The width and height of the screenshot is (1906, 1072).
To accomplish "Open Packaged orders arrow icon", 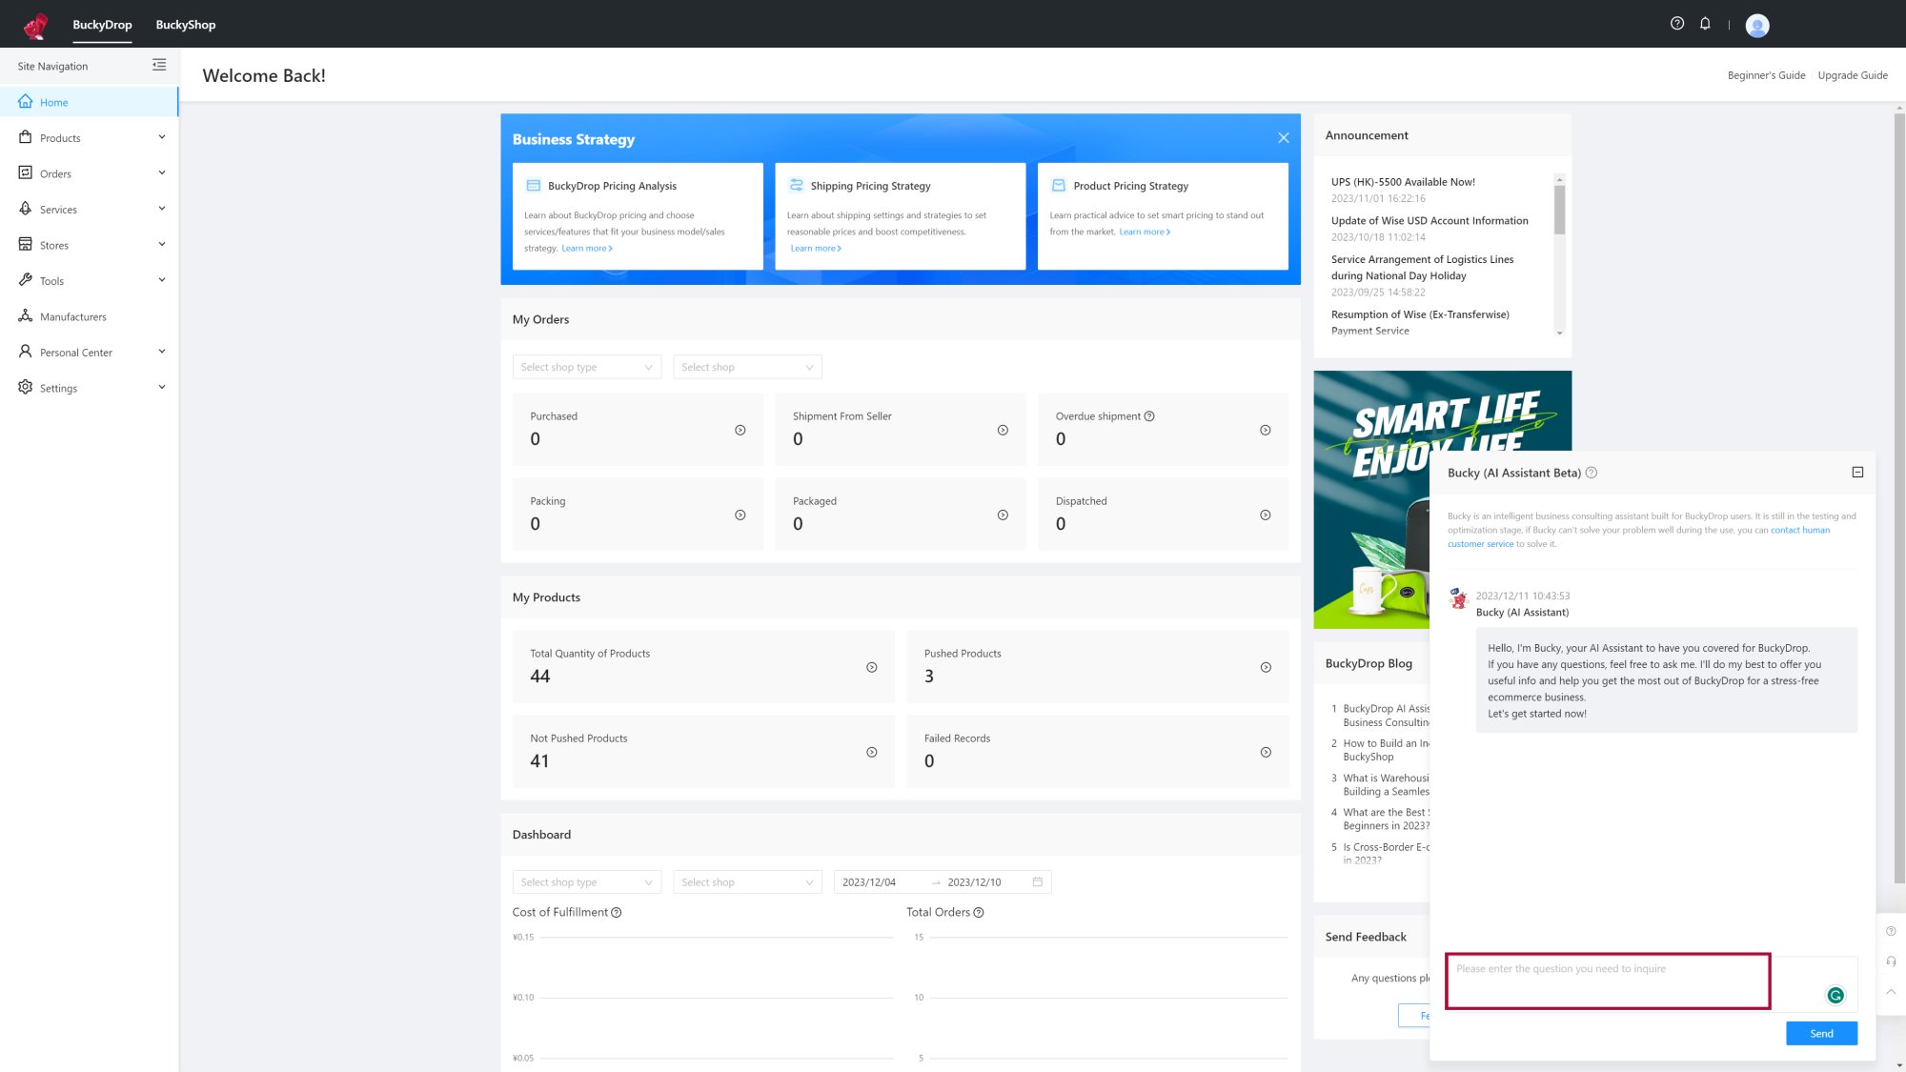I will (x=1003, y=516).
